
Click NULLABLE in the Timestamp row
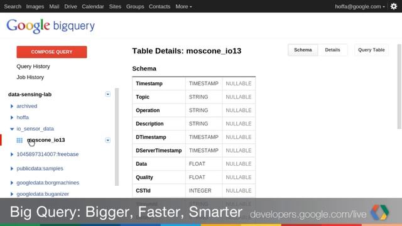pyautogui.click(x=239, y=83)
